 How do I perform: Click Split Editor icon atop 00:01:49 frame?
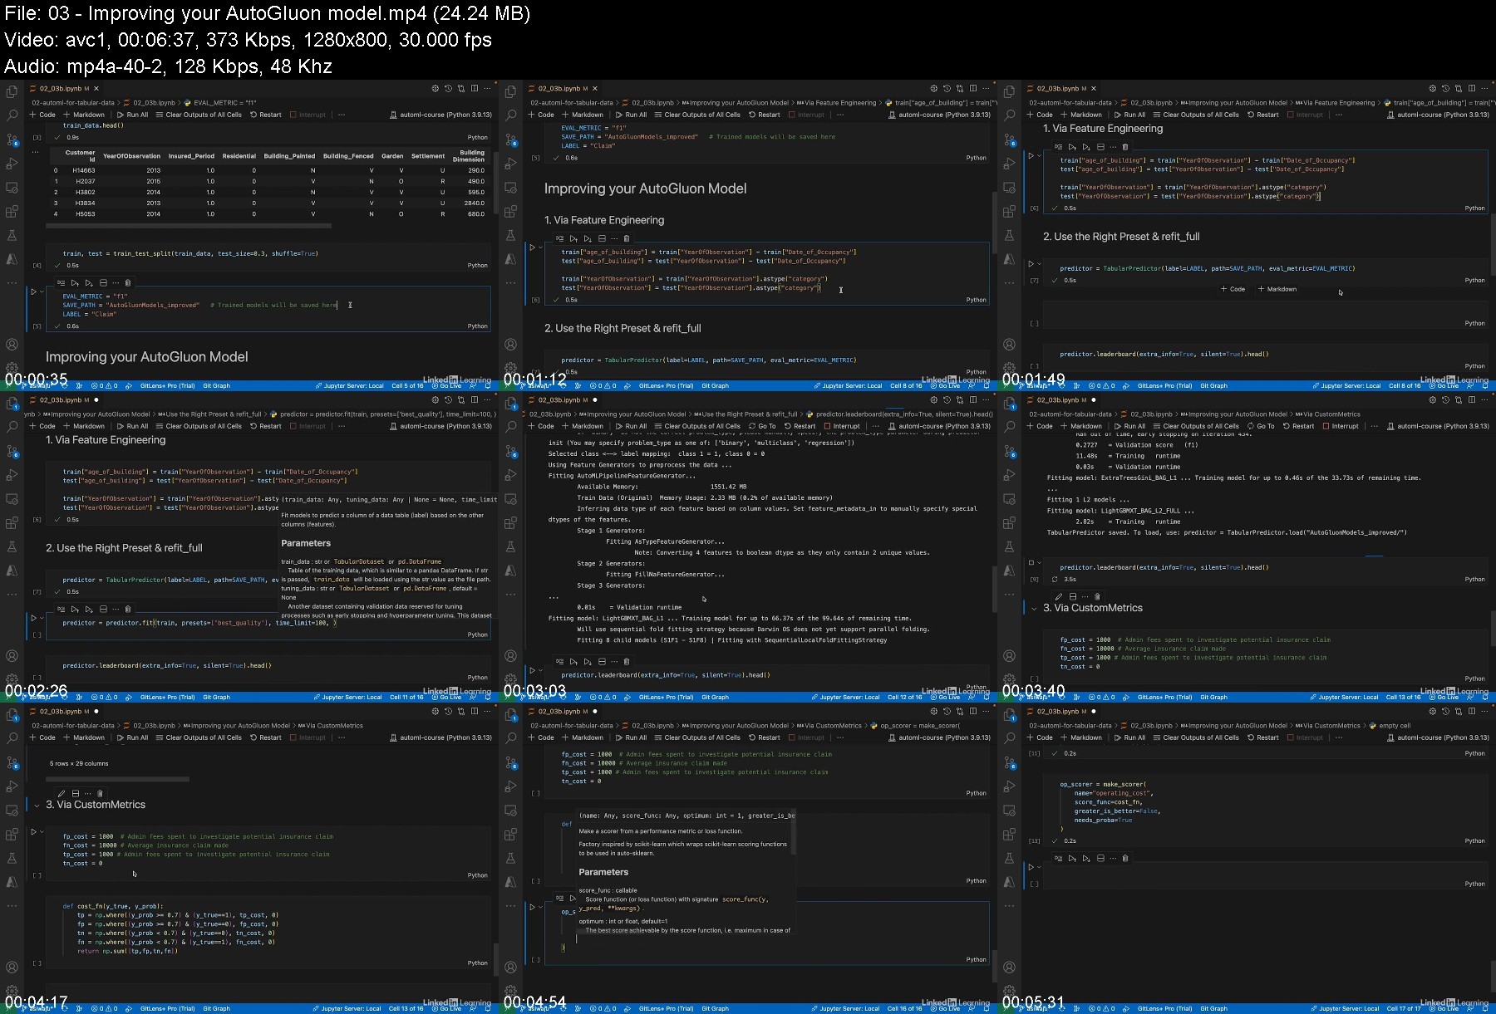point(1472,88)
